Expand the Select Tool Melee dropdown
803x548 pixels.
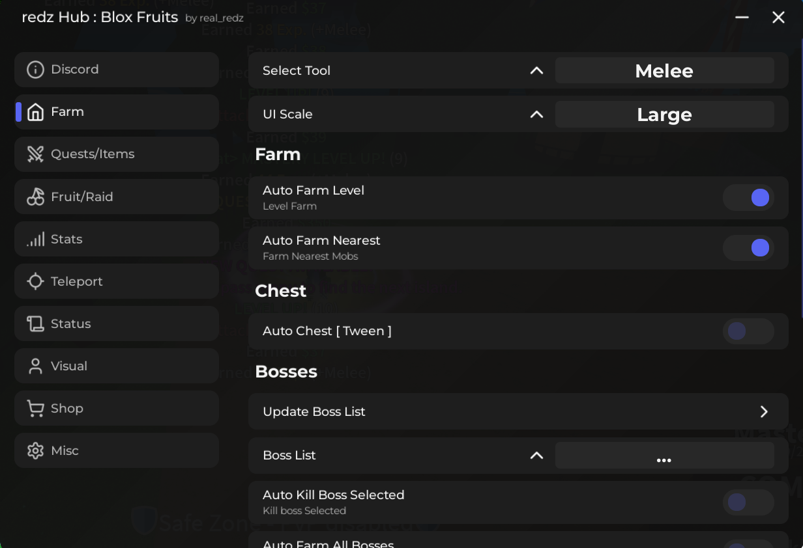click(x=664, y=70)
